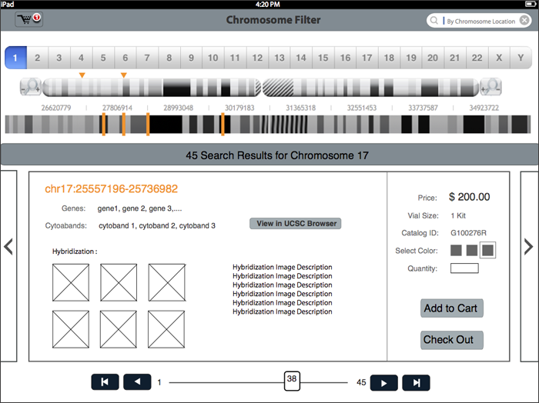Clear the search field with the X icon
Screen dimensions: 539x403
524,21
